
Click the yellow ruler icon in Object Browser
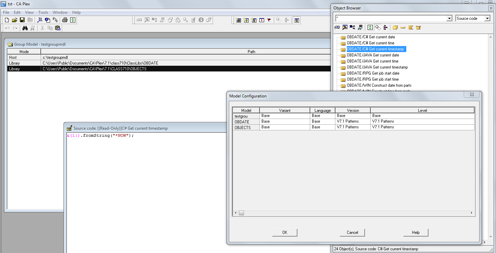pos(403,28)
